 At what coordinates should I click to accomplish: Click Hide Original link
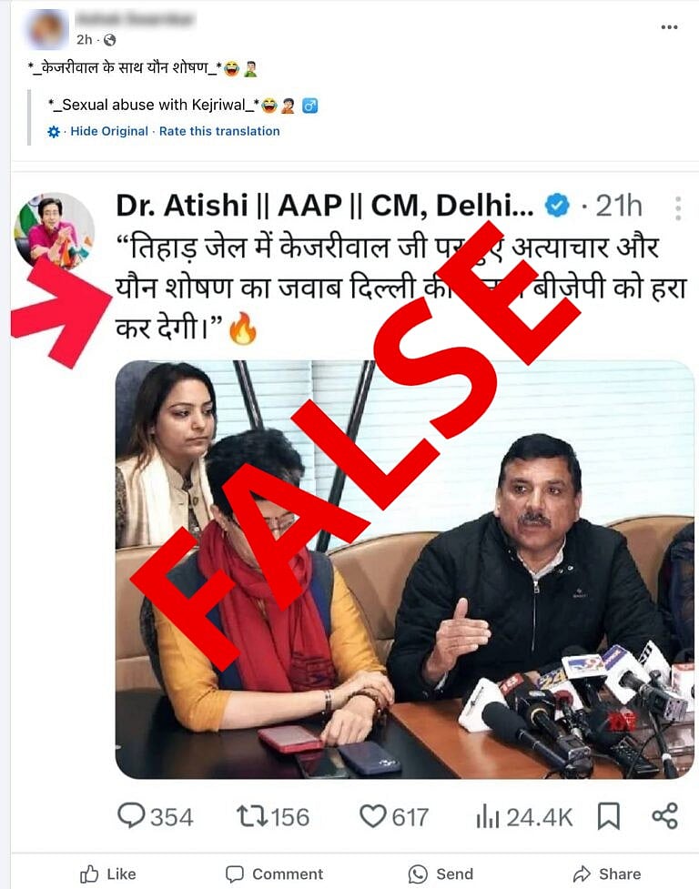[109, 131]
